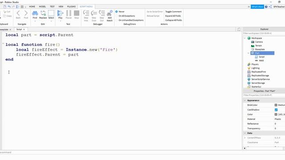Click Reload Script action
Screen dimensions: 285x160
point(153,16)
